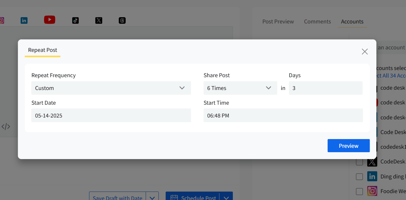Click the calendar icon on Schedule Post
Image resolution: width=406 pixels, height=200 pixels.
coord(174,197)
